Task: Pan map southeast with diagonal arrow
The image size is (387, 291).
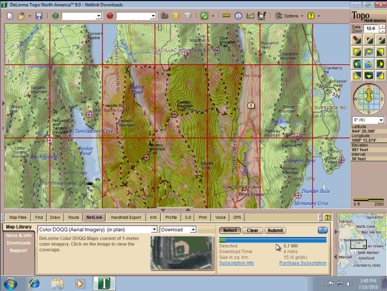Action: 380,76
